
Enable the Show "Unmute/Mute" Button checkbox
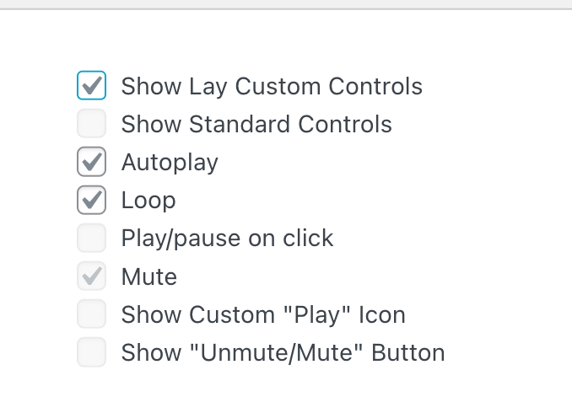[91, 352]
